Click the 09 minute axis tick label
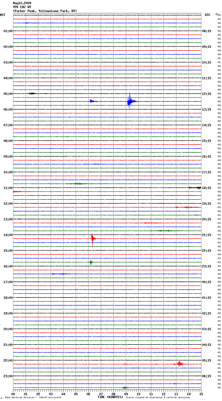Screen dimensions: 222x401 pyautogui.click(x=126, y=394)
